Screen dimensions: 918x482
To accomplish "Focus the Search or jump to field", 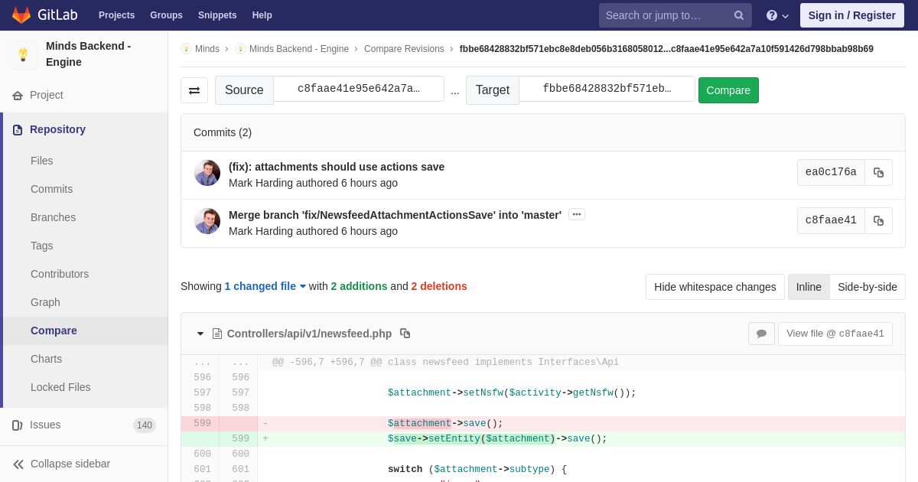I will click(664, 15).
